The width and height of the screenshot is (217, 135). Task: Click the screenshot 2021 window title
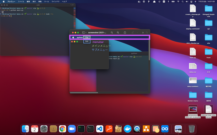click(97, 33)
